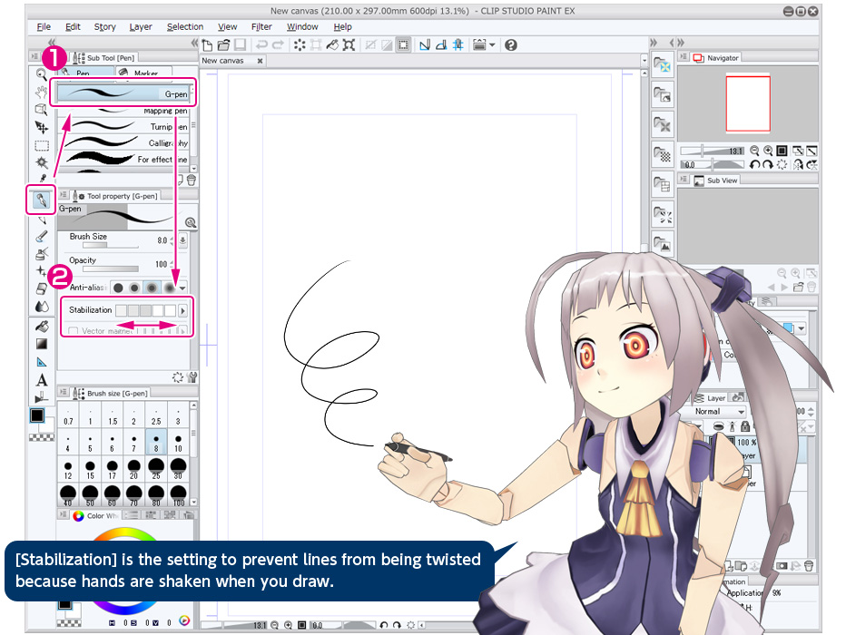Image resolution: width=846 pixels, height=635 pixels.
Task: Select brush size 8 in the Brush size panel
Action: [155, 443]
